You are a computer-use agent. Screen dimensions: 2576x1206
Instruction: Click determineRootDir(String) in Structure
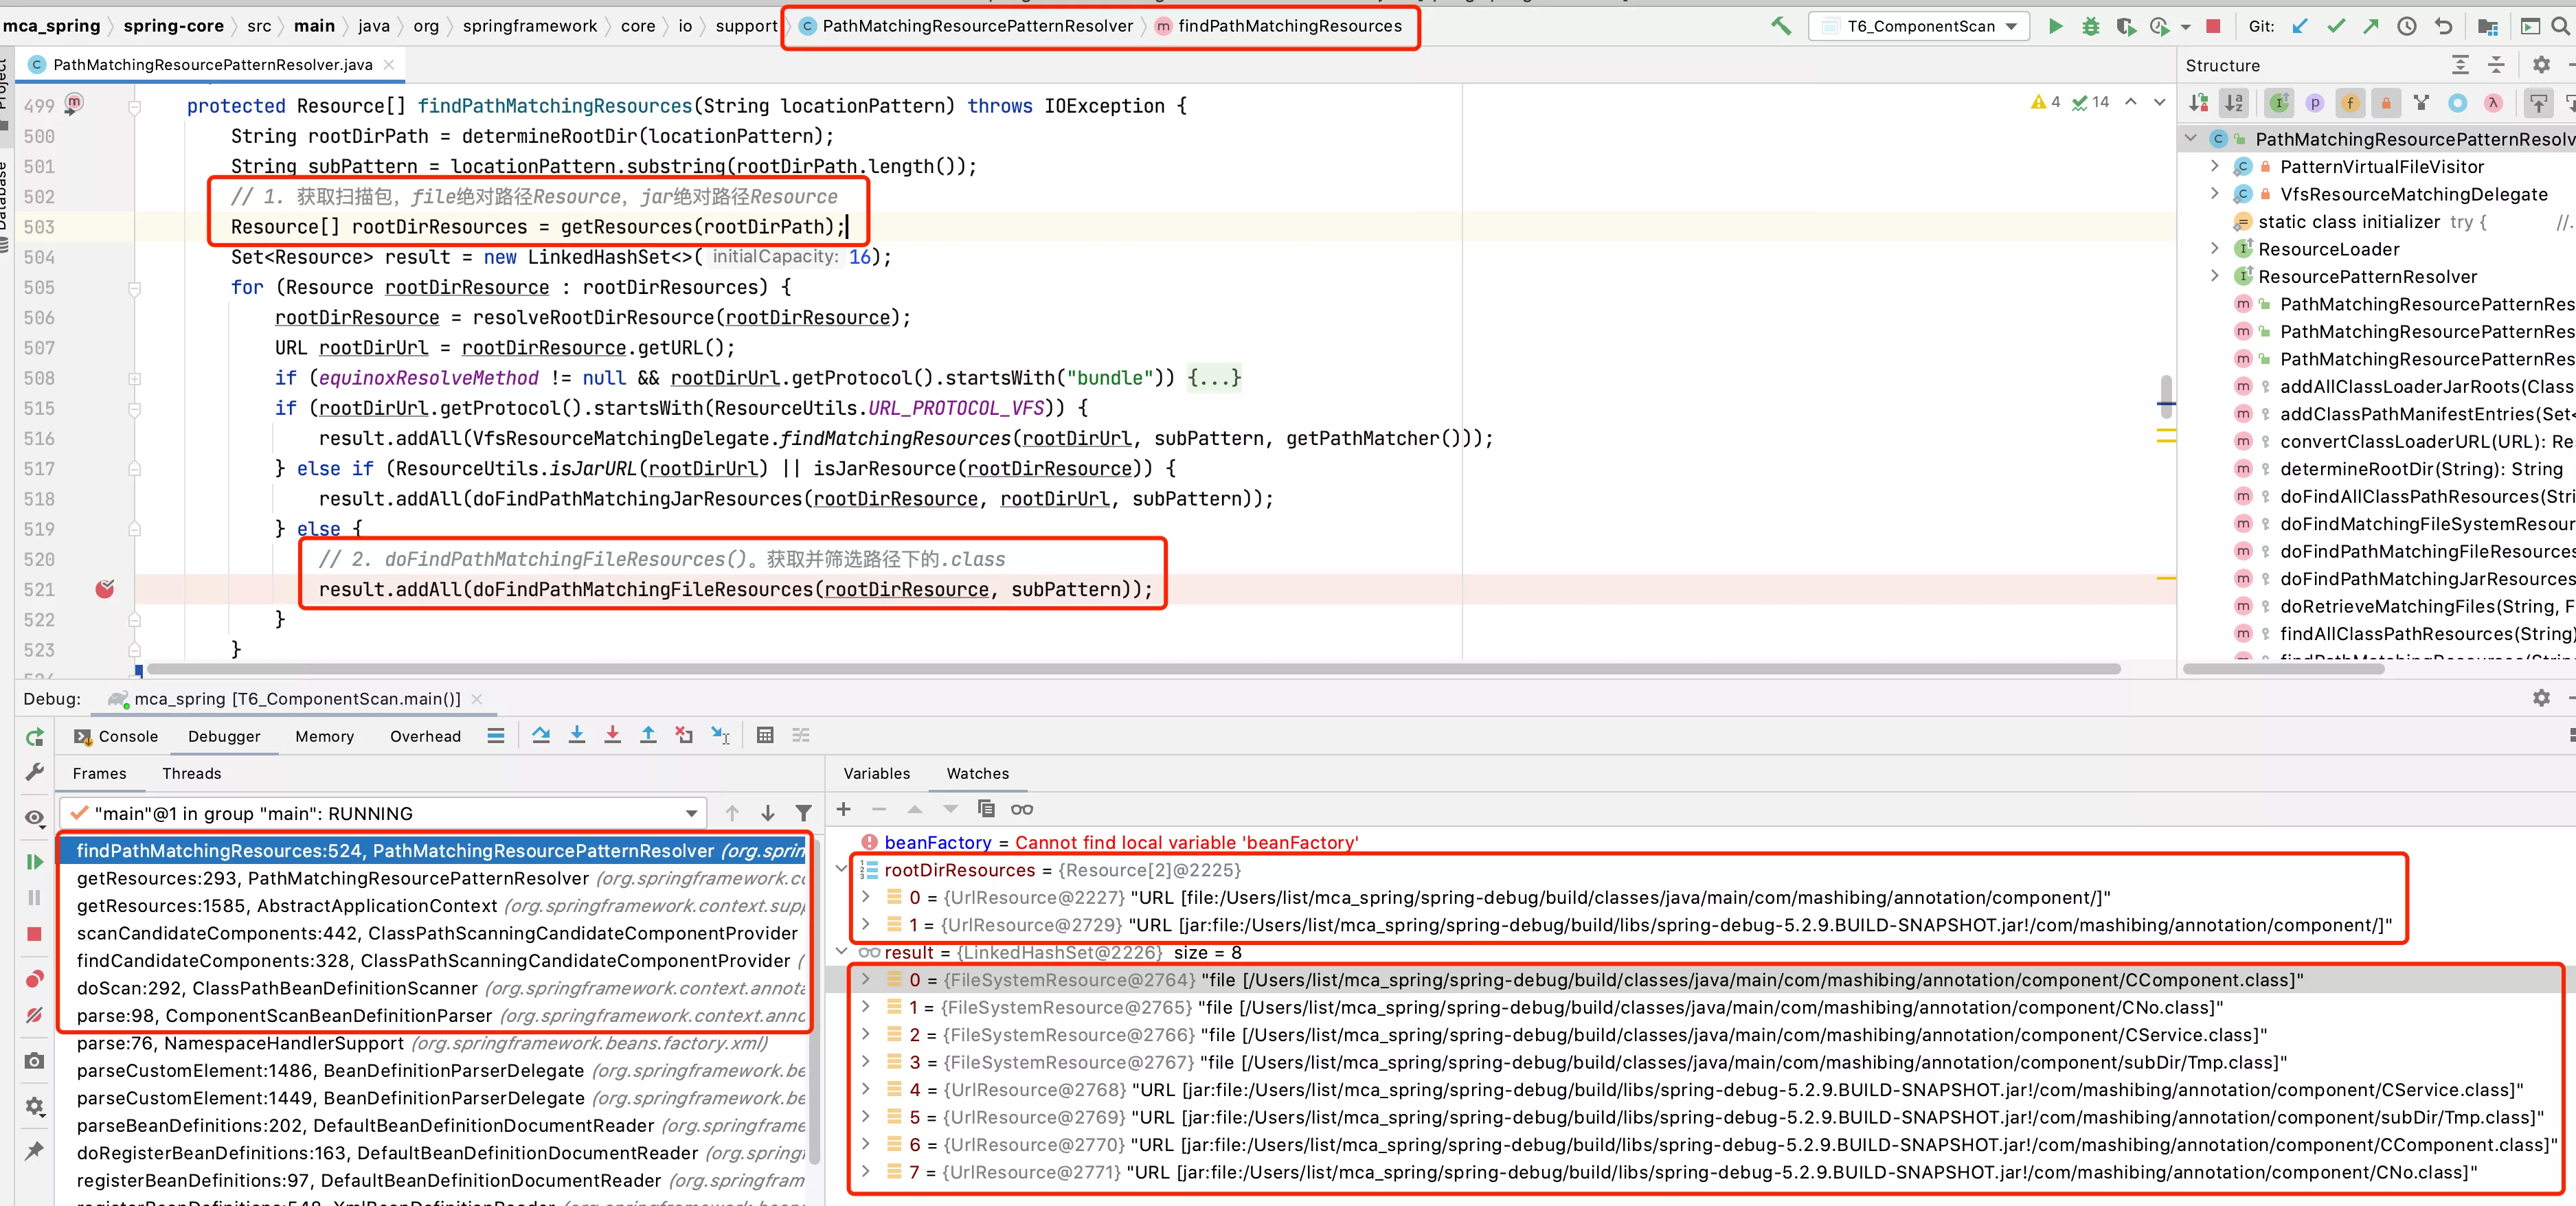click(2420, 469)
